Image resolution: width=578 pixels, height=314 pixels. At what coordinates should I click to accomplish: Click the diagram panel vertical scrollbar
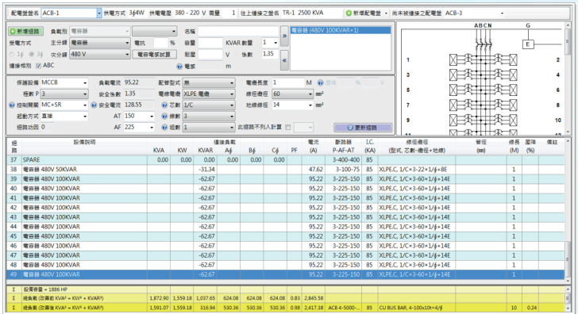tap(568, 78)
